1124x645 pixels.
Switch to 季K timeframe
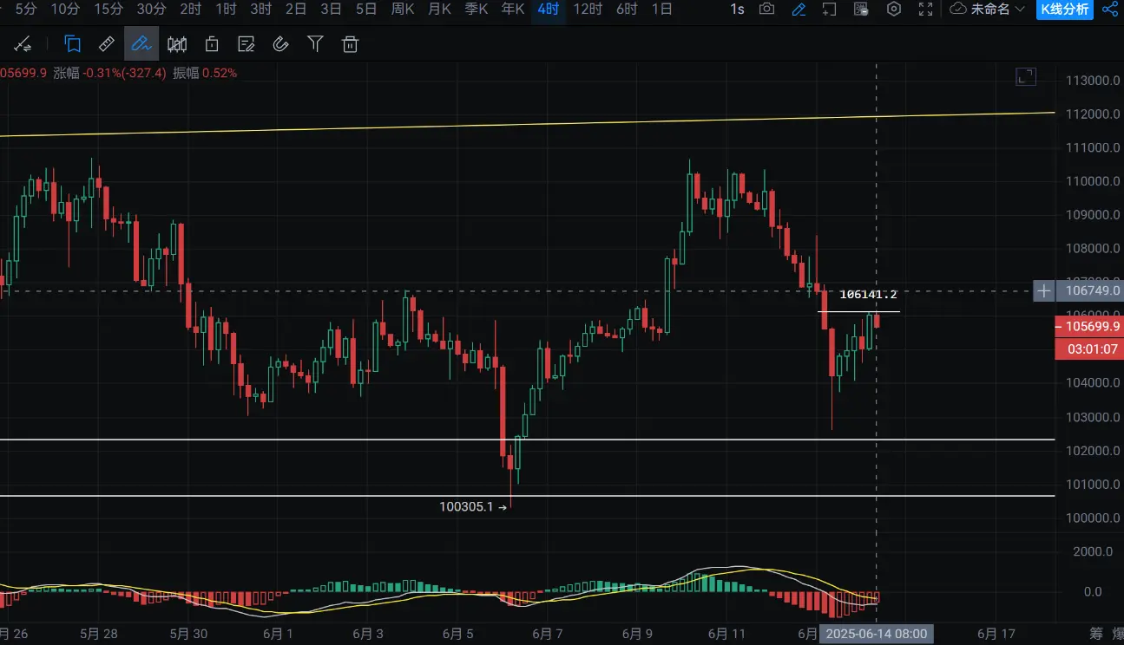[477, 10]
